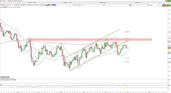Open the timeframe dropdown

point(106,5)
